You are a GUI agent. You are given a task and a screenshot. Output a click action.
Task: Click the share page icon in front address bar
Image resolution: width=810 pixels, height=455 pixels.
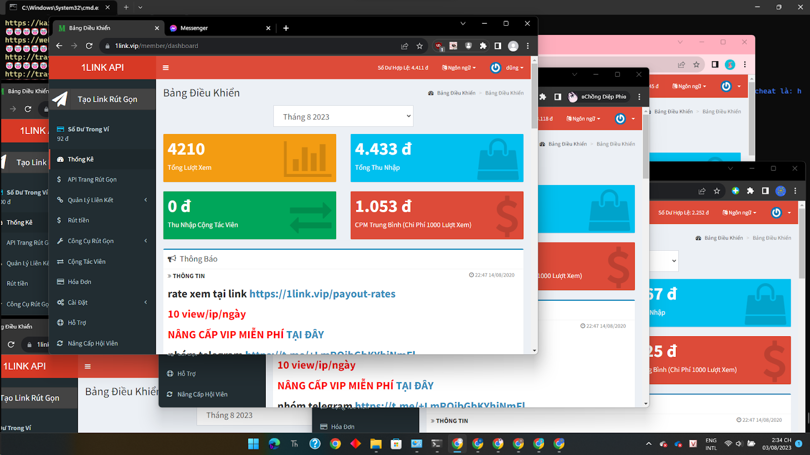point(404,46)
